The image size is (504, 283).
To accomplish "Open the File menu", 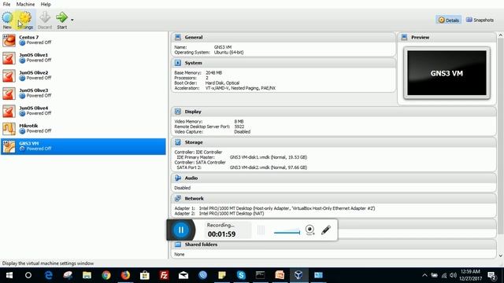I will [x=6, y=4].
